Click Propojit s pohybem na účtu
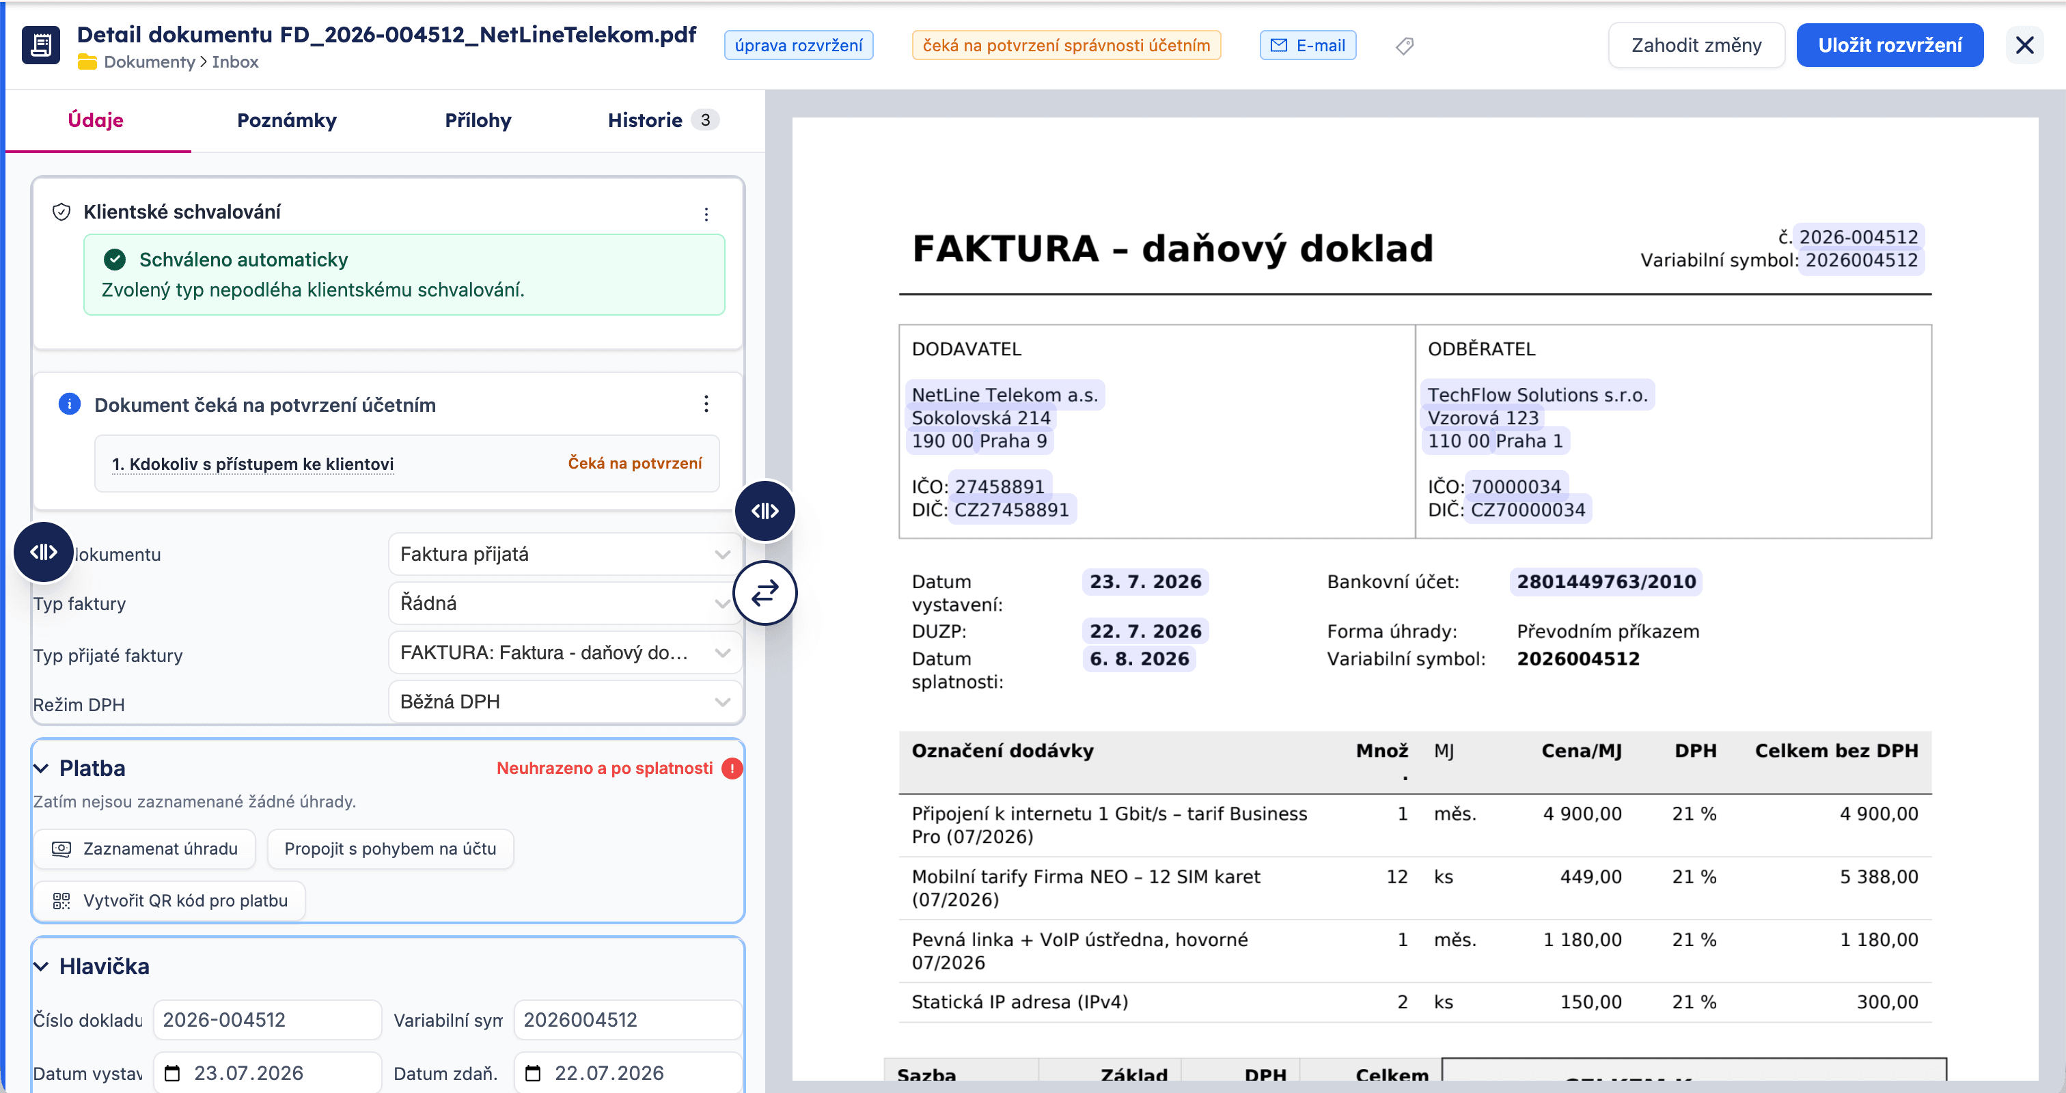This screenshot has height=1093, width=2066. click(x=390, y=848)
